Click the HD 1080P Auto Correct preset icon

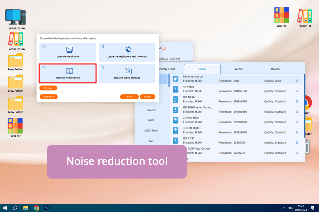(175, 110)
